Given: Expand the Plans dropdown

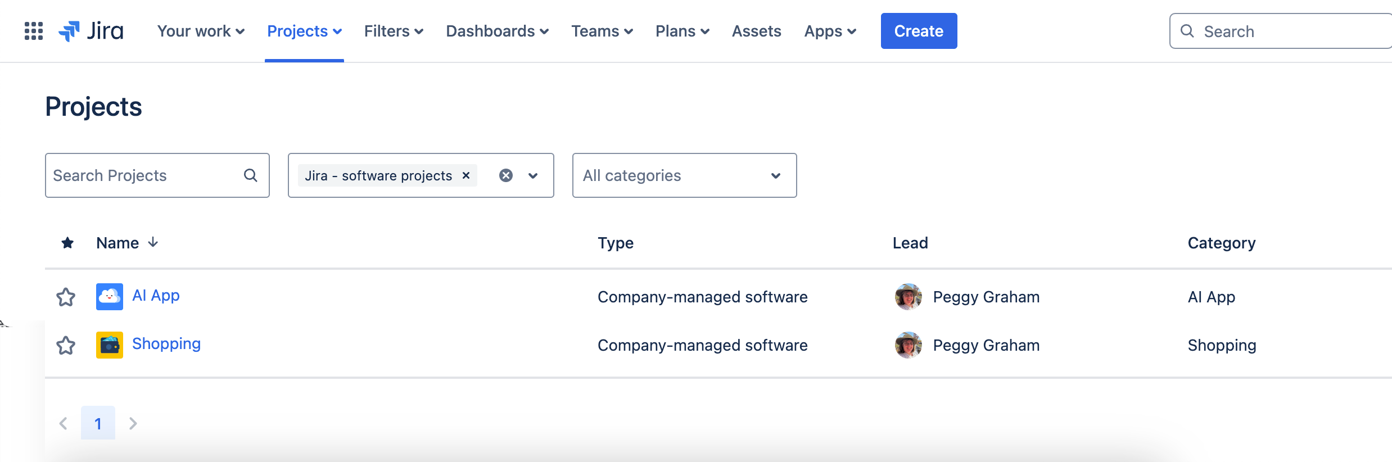Looking at the screenshot, I should point(683,31).
